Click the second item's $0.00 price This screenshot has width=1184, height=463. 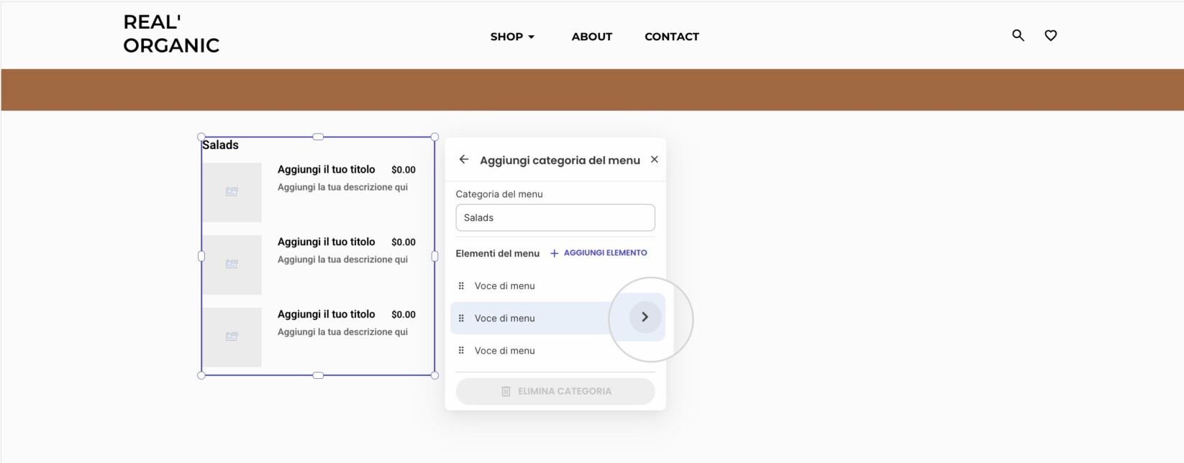[404, 242]
